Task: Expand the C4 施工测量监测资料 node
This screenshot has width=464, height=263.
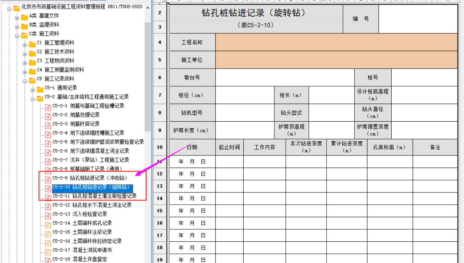Action: pos(25,72)
